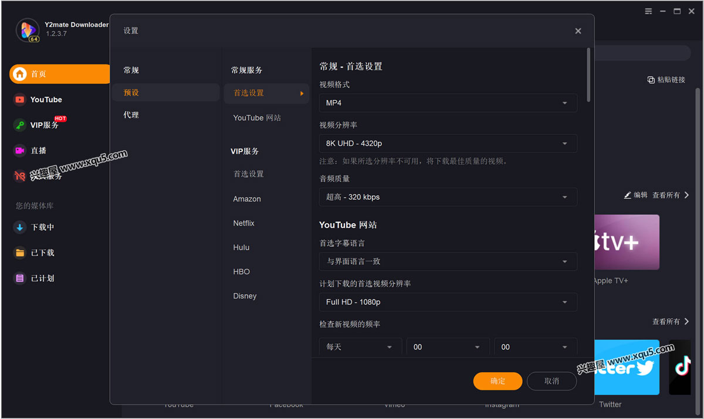This screenshot has height=419, width=704.
Task: Click the settings panel vertical scrollbar
Action: [588, 75]
